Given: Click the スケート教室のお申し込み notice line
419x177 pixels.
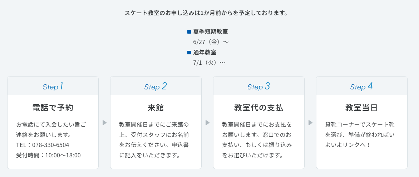Looking at the screenshot, I should [x=206, y=13].
